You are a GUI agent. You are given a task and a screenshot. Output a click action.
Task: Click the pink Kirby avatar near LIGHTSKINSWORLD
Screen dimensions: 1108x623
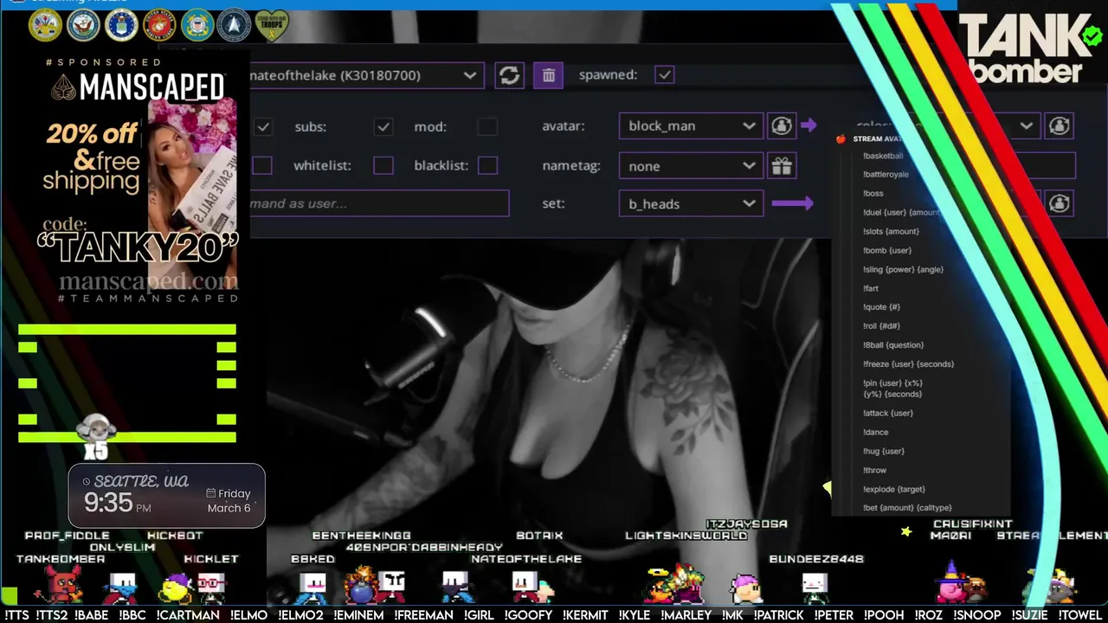click(746, 589)
